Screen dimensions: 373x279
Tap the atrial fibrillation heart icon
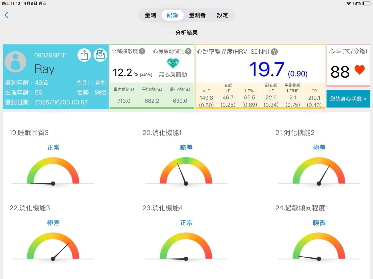pyautogui.click(x=173, y=63)
